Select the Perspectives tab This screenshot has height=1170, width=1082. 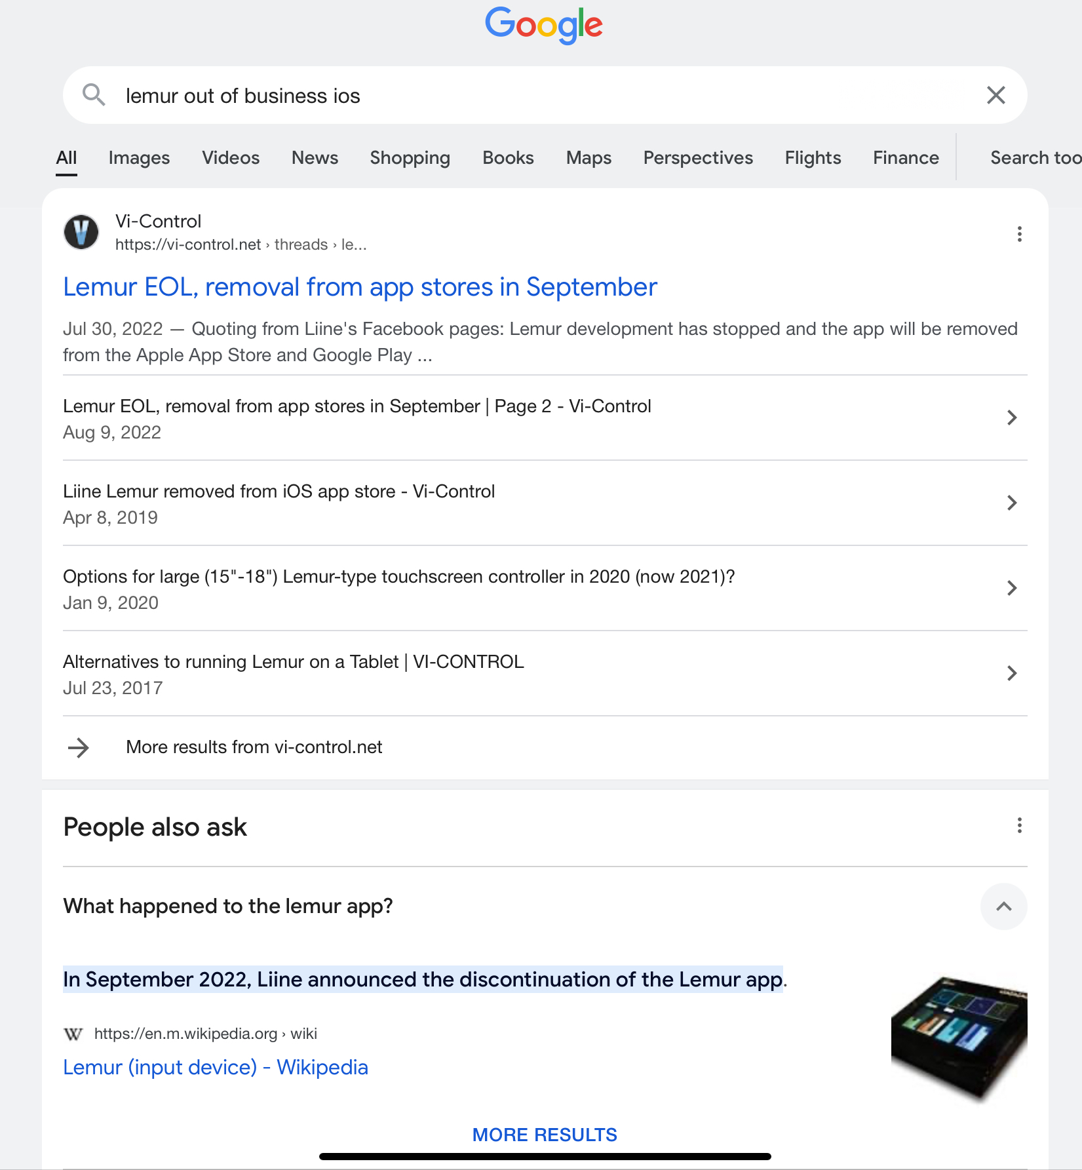click(x=698, y=158)
